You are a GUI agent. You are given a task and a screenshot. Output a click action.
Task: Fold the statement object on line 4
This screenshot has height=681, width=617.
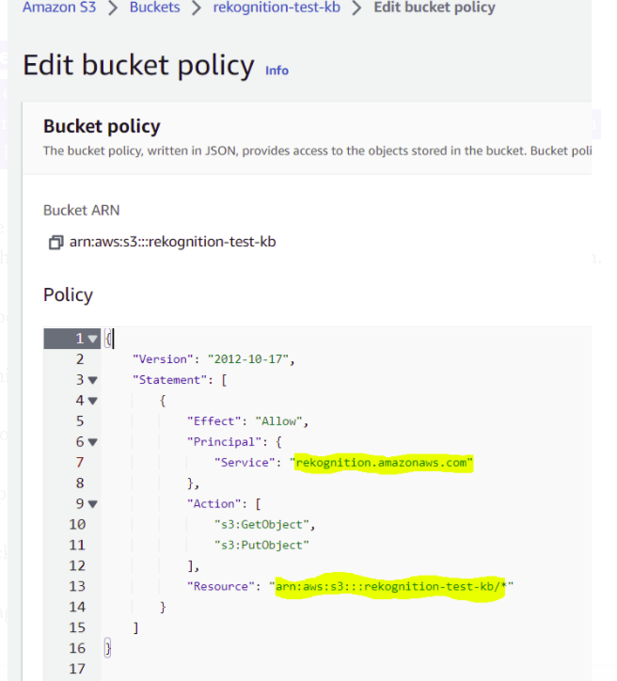tap(92, 401)
